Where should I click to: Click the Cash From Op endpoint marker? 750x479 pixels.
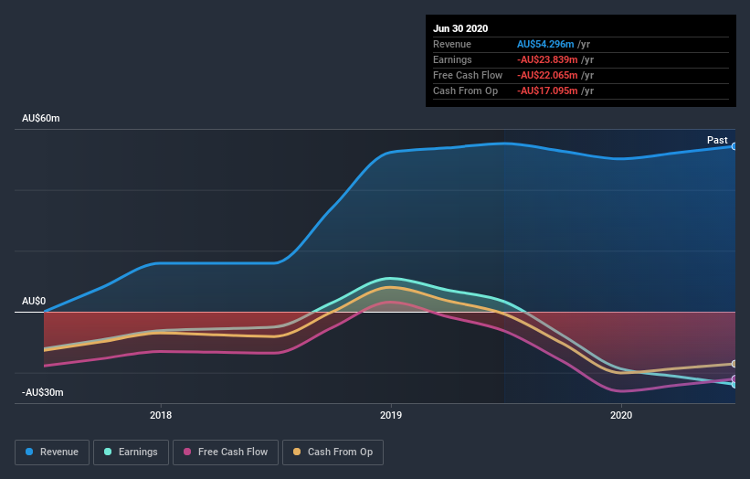click(x=734, y=364)
